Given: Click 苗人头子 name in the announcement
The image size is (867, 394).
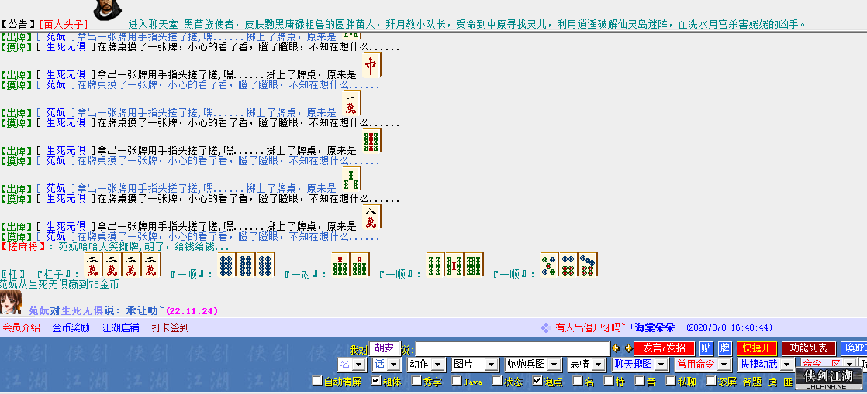Looking at the screenshot, I should pyautogui.click(x=64, y=24).
